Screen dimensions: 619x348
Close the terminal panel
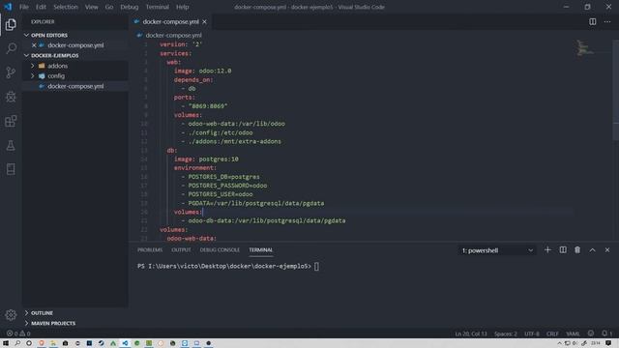[x=607, y=250]
